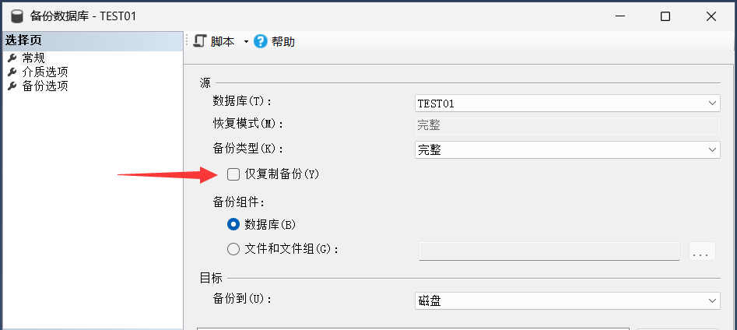Enable the 仅复制备份 checkbox

(x=233, y=174)
